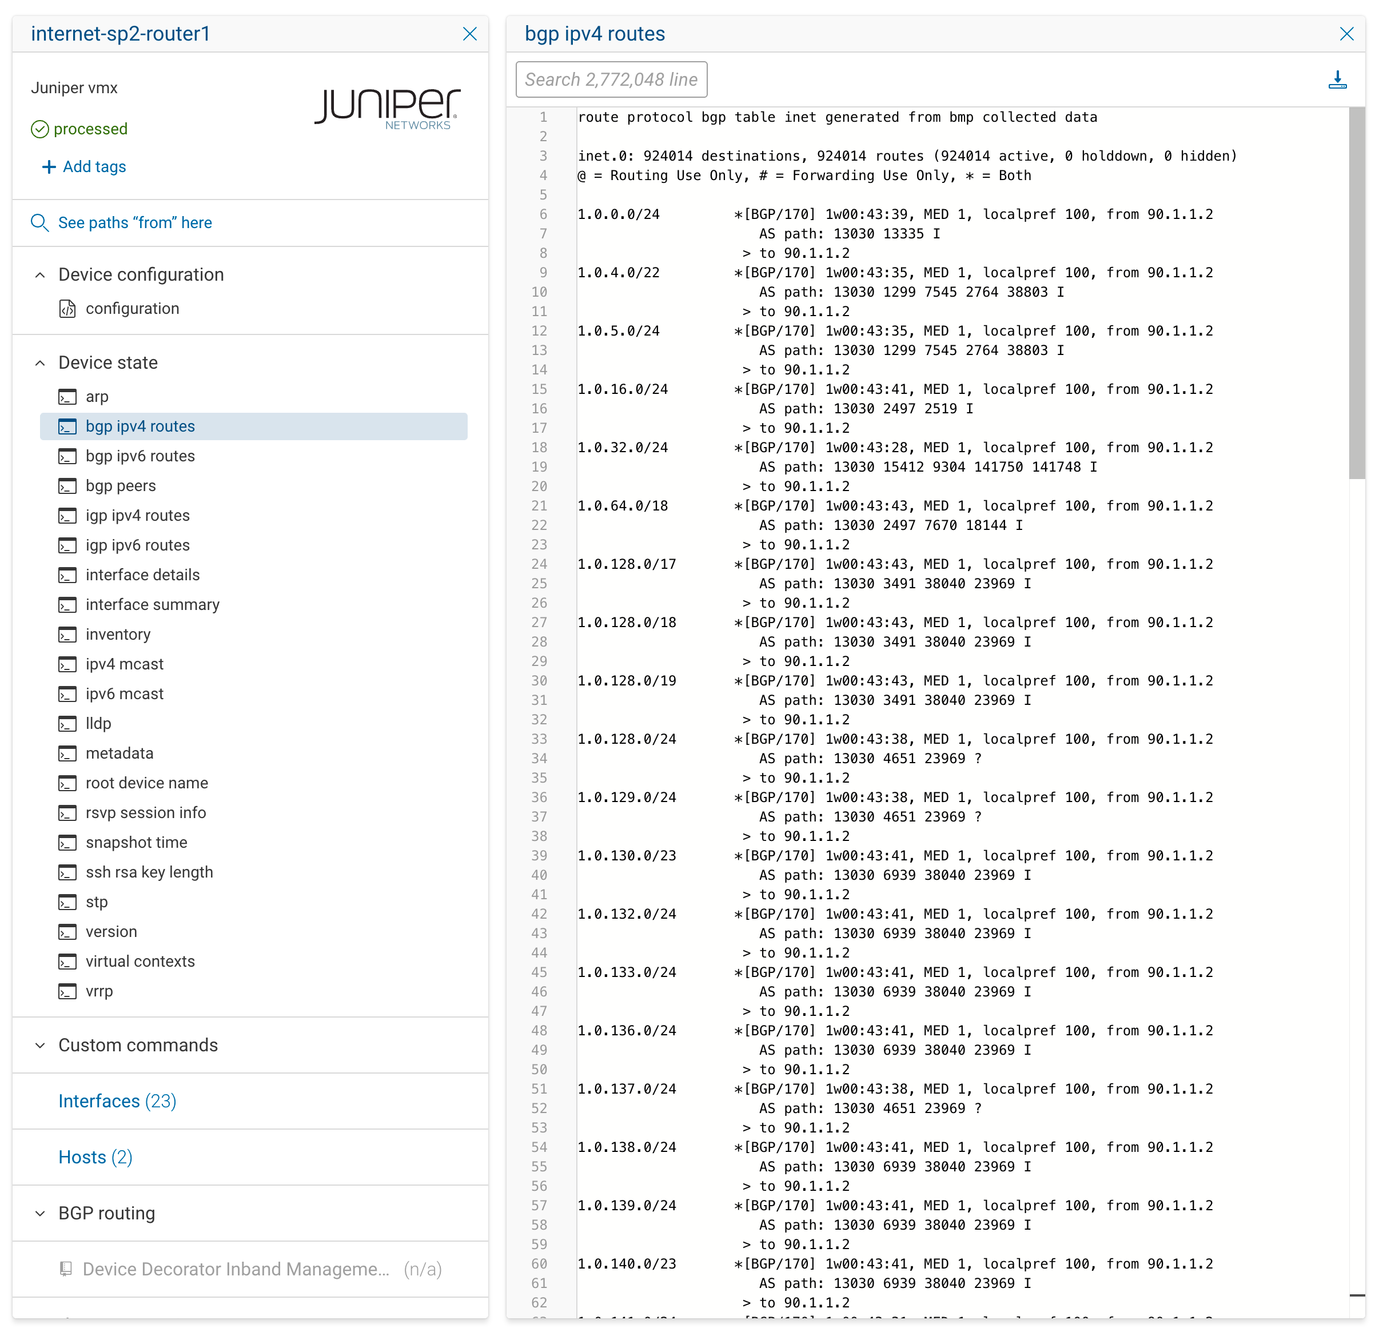The height and width of the screenshot is (1332, 1379).
Task: Open the inventory device state
Action: tap(118, 634)
